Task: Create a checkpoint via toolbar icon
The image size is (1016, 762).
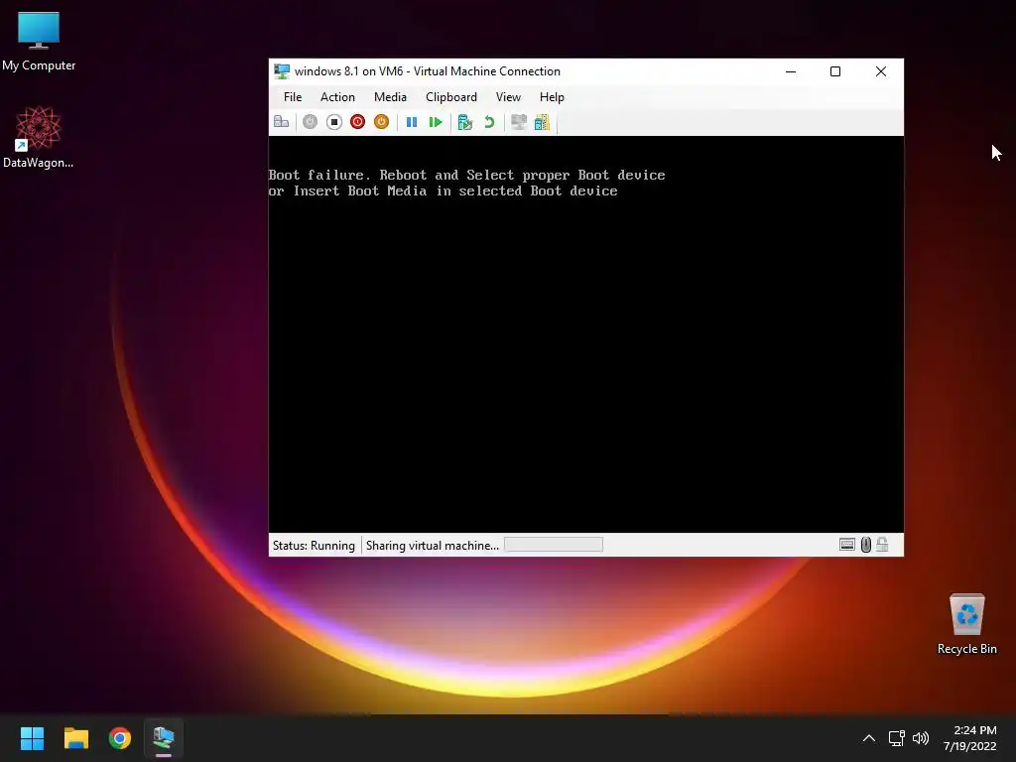Action: [x=464, y=122]
